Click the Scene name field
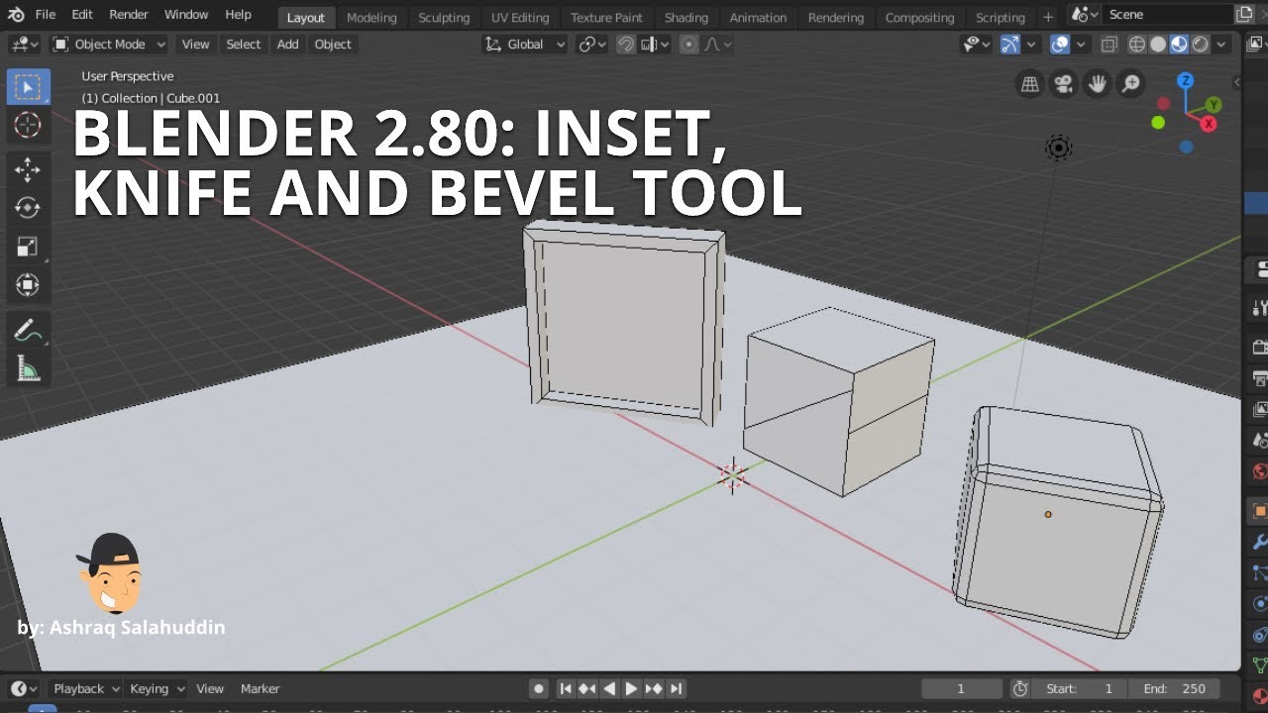Viewport: 1268px width, 713px height. (1169, 15)
